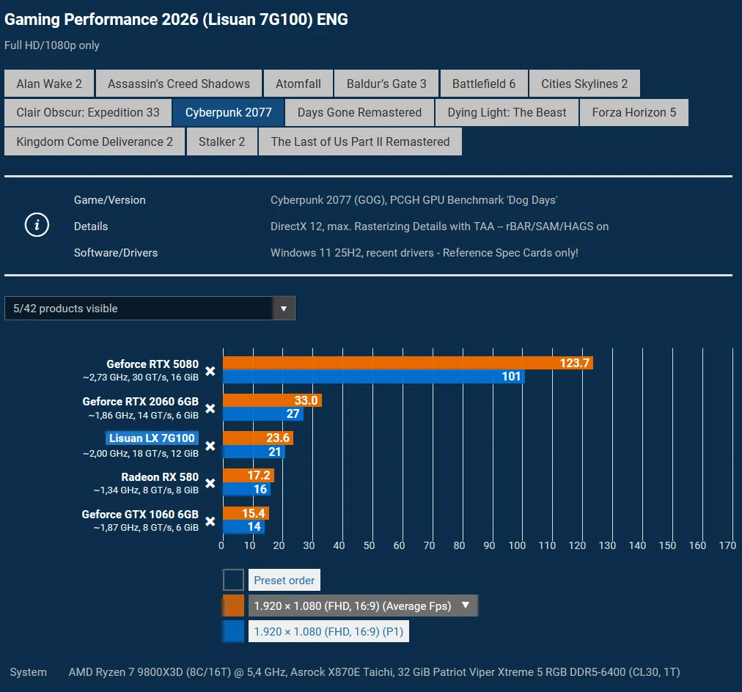Viewport: 742px width, 692px height.
Task: Click the GTX 1060 15.4 orange bar
Action: pos(246,513)
